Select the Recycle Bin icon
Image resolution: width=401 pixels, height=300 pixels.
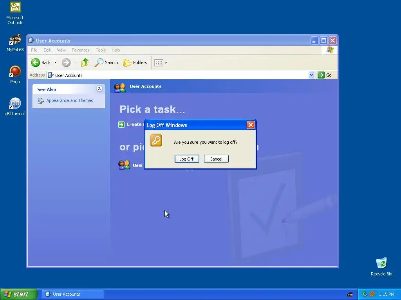(x=381, y=267)
